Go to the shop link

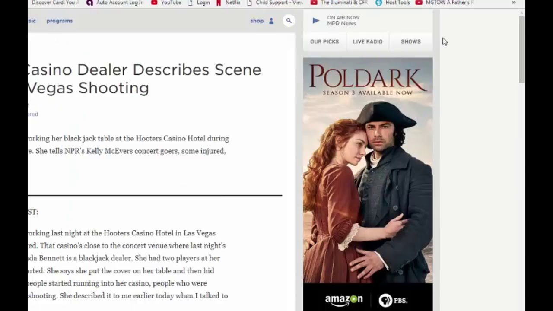point(257,21)
